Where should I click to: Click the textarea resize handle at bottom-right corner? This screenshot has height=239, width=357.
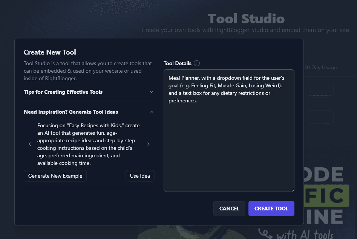coord(293,190)
